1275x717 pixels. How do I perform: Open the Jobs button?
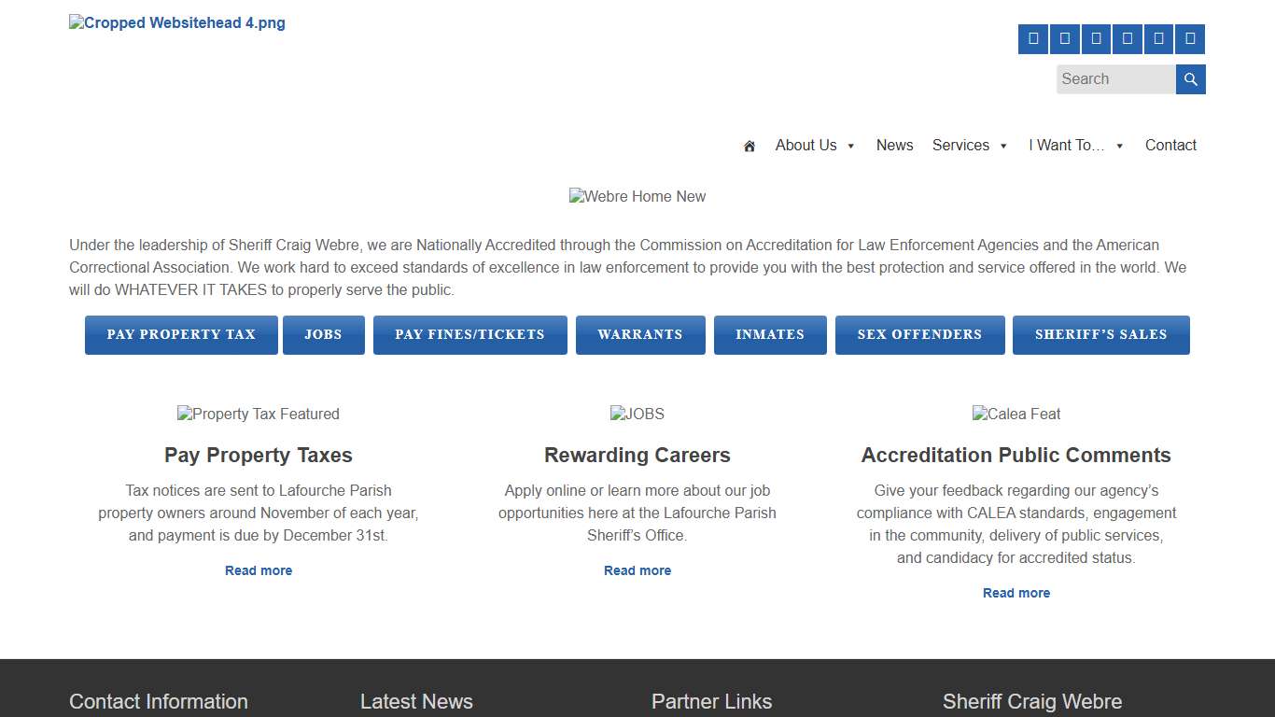[323, 335]
